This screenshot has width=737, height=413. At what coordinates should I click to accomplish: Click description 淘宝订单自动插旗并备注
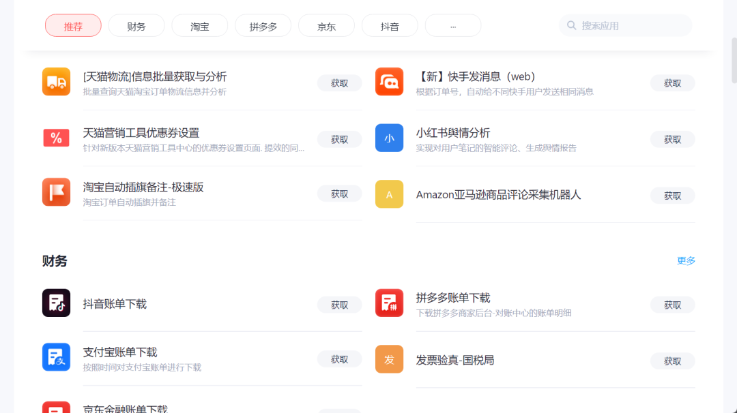[x=129, y=202]
